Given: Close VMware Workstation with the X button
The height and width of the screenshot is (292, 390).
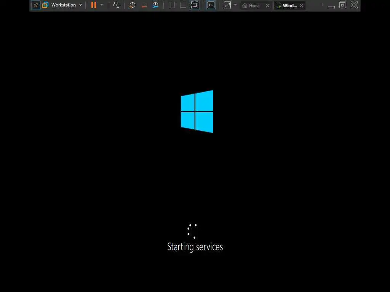Looking at the screenshot, I should point(354,5).
